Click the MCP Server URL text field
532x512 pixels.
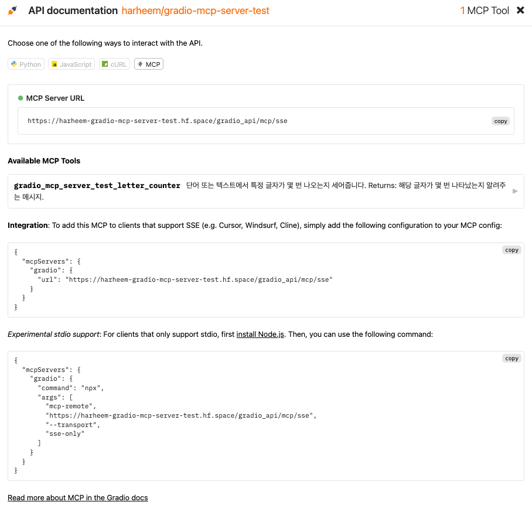265,121
